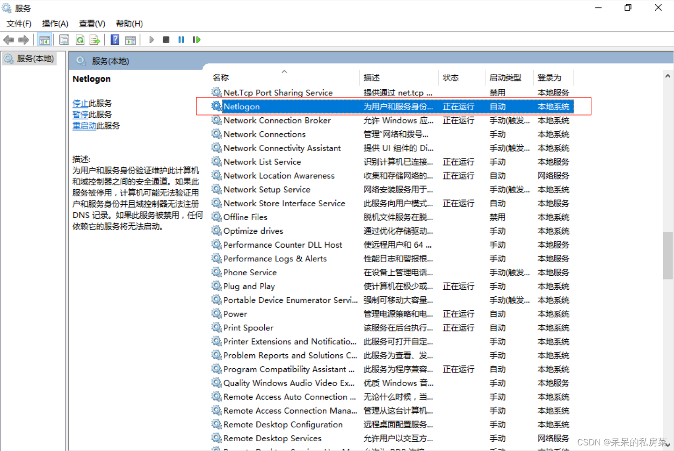674x451 pixels.
Task: Click the gear icon beside Print Spooler
Action: tap(216, 327)
